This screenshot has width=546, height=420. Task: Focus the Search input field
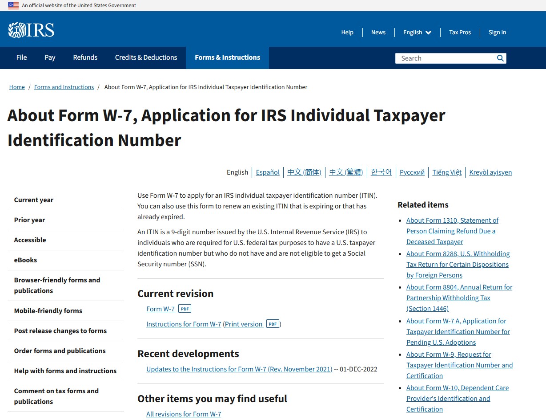point(445,58)
